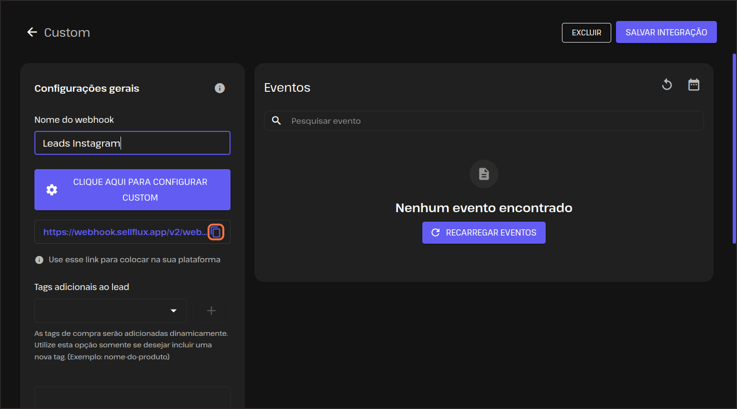Screen dimensions: 737x409
Task: Copy the webhook link with copy icon
Action: tap(216, 232)
